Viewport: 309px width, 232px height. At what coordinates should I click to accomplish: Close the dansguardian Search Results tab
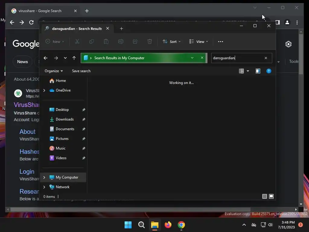pyautogui.click(x=108, y=28)
